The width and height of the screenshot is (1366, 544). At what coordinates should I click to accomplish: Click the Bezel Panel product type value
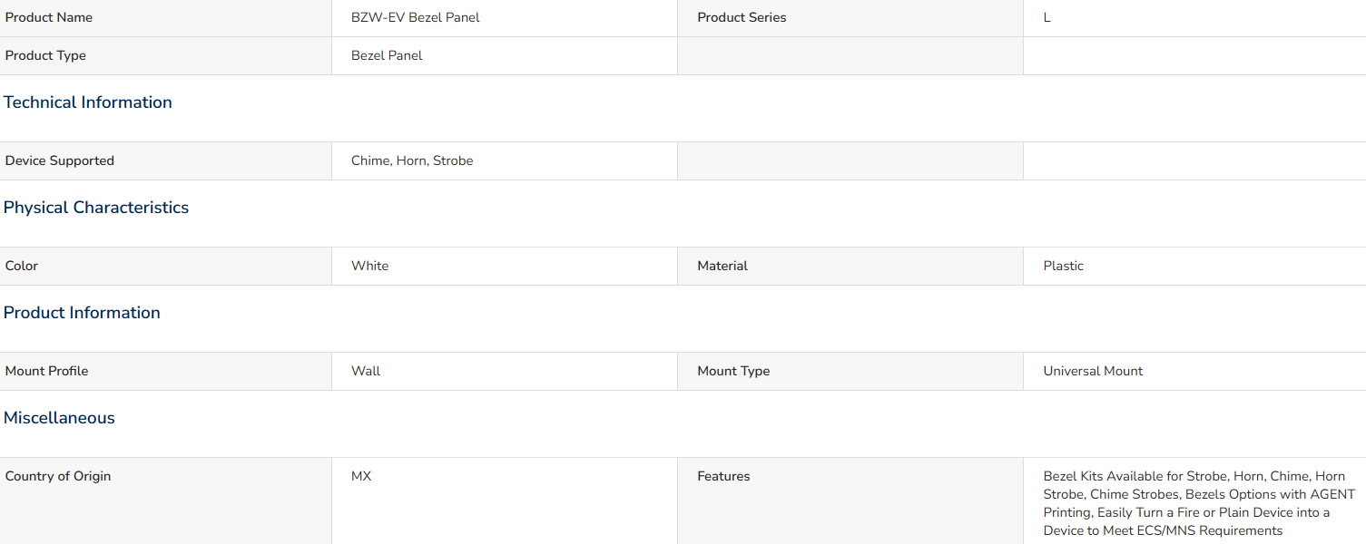click(x=387, y=55)
